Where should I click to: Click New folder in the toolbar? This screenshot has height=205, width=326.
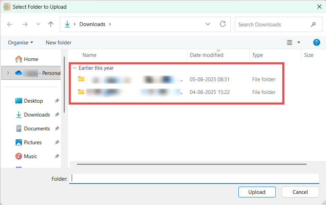click(59, 43)
